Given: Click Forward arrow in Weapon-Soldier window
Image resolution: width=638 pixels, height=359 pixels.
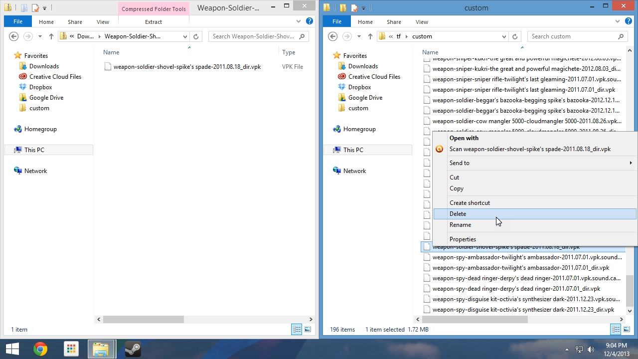Looking at the screenshot, I should pyautogui.click(x=28, y=36).
